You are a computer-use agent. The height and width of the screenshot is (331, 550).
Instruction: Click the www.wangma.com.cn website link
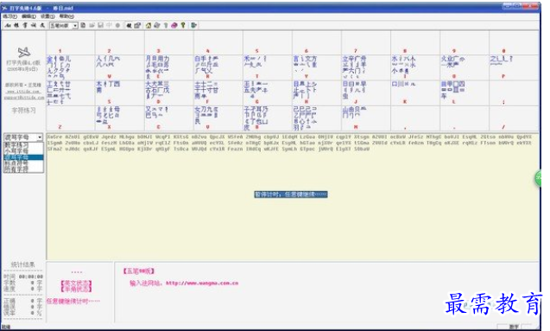202,283
